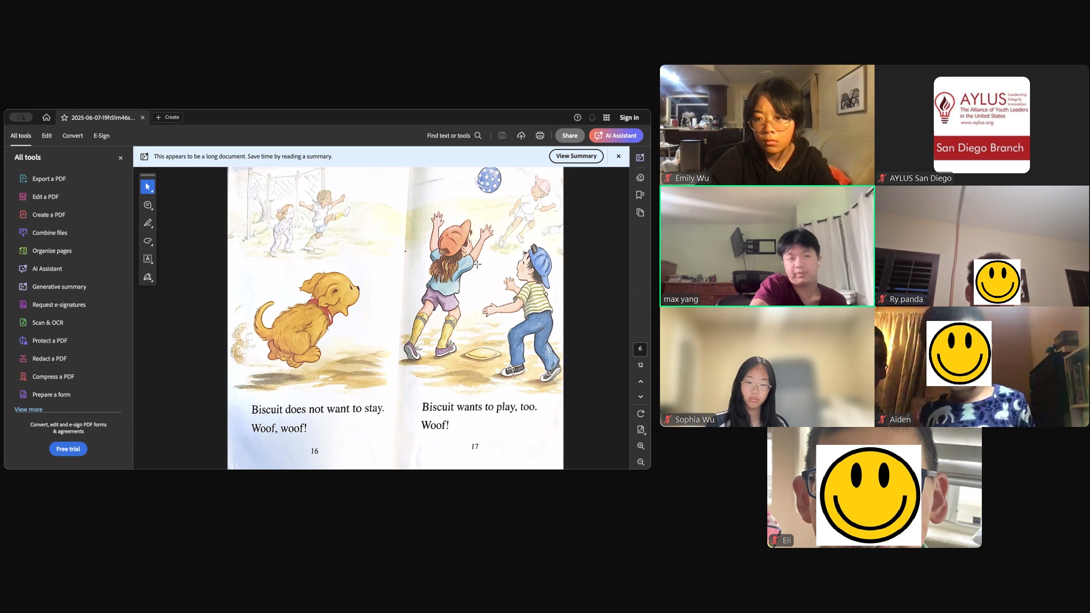Open the Help question-mark icon
This screenshot has height=613, width=1090.
coord(577,117)
